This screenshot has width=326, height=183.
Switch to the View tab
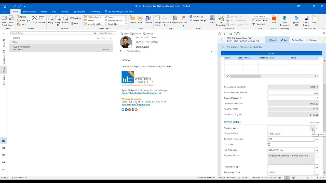tap(53, 11)
